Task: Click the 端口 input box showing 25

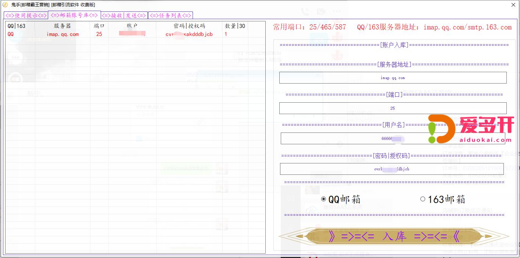Action: coord(392,108)
